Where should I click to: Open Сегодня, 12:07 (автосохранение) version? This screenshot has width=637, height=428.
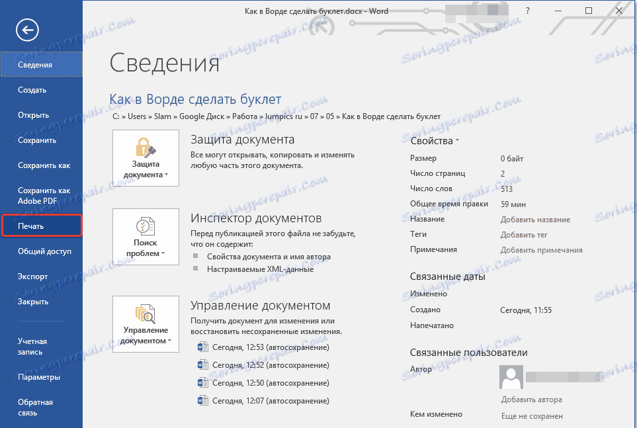[x=271, y=401]
